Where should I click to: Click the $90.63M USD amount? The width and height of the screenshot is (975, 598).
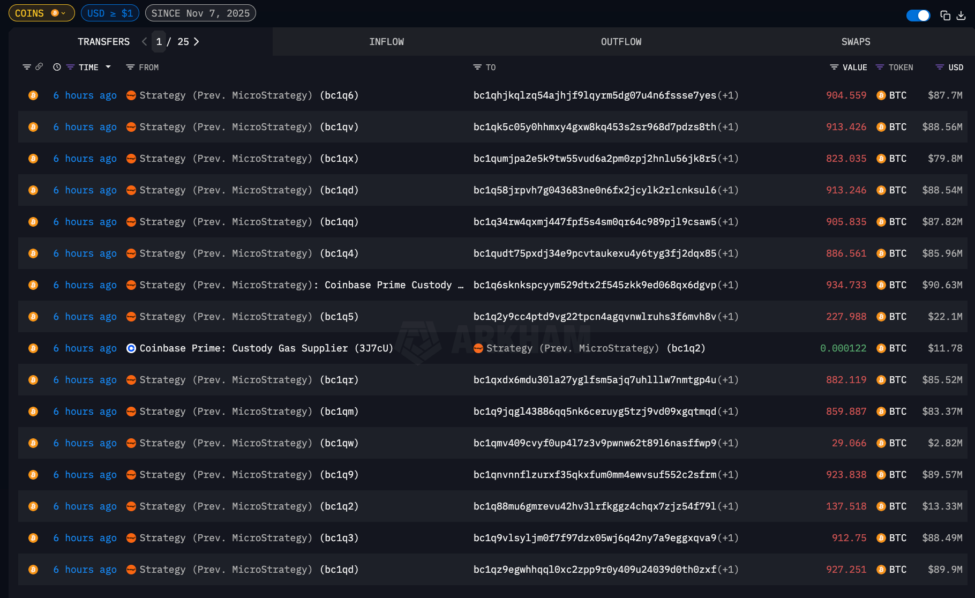tap(942, 285)
